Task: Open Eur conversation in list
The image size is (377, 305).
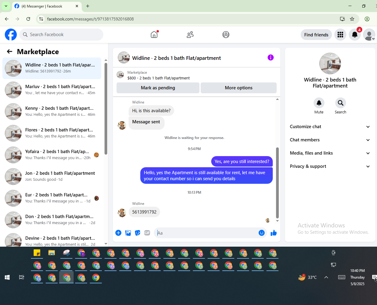Action: click(x=52, y=198)
